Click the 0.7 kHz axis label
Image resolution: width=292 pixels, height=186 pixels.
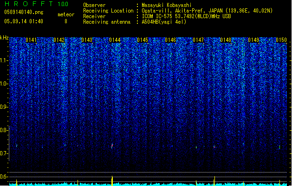[4, 153]
